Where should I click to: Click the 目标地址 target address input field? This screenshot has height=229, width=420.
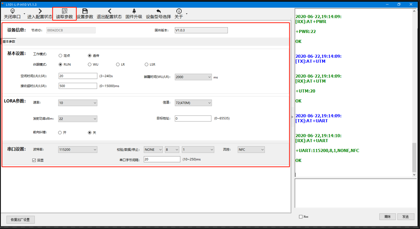193,118
